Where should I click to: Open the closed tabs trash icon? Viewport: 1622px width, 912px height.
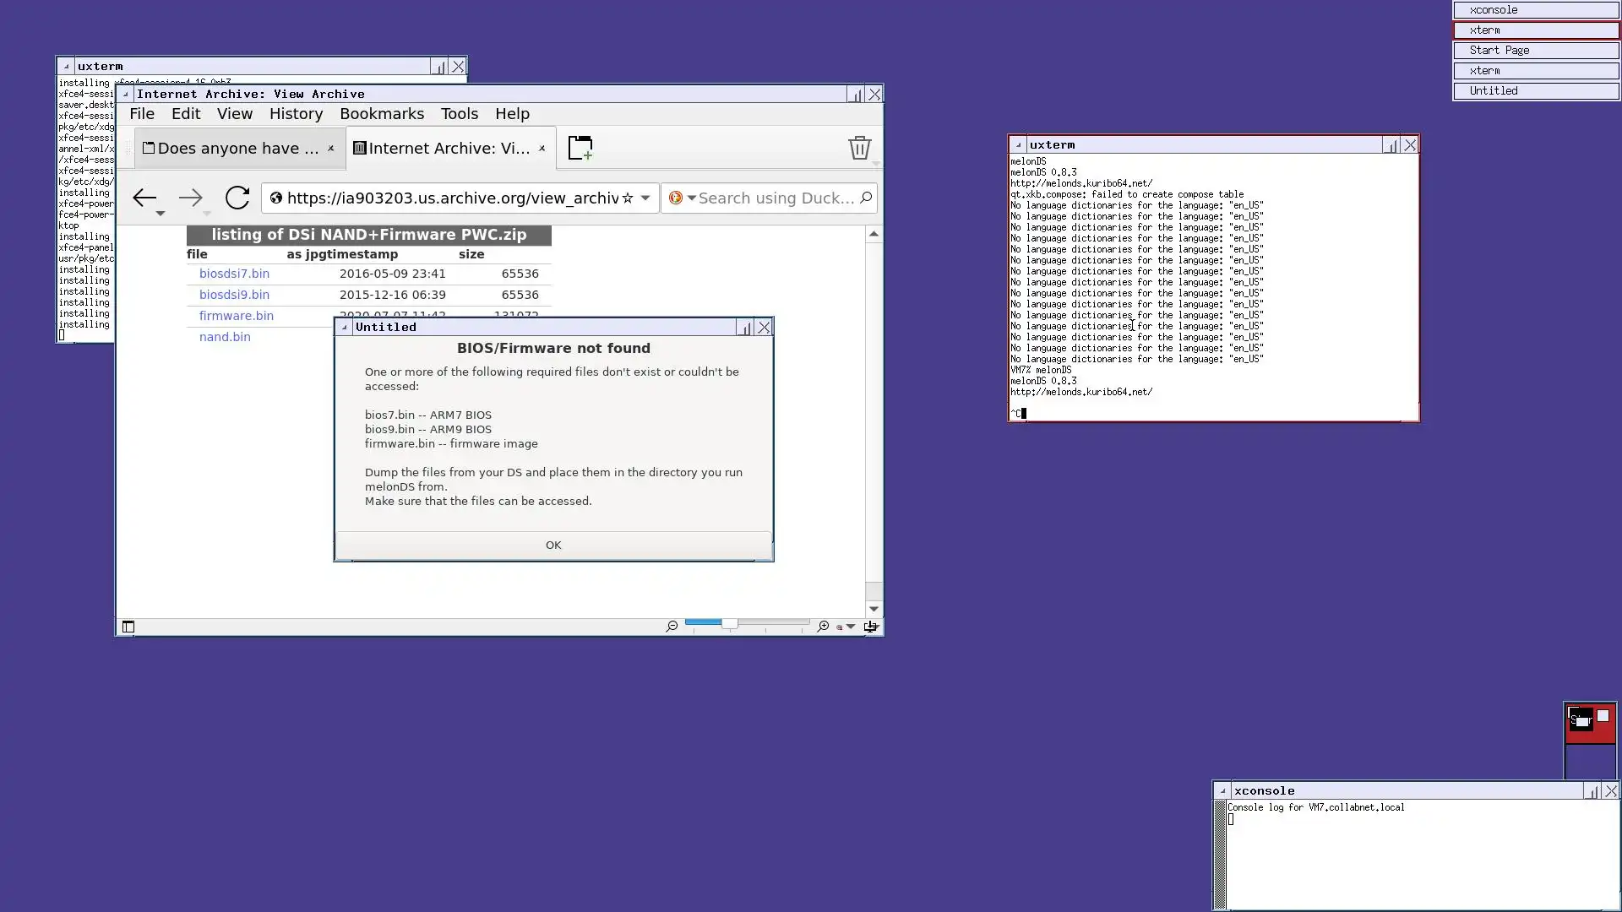[859, 148]
